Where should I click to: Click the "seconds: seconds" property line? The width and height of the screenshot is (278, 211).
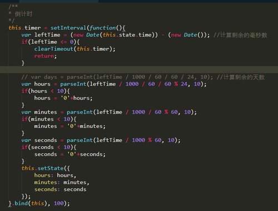point(60,189)
